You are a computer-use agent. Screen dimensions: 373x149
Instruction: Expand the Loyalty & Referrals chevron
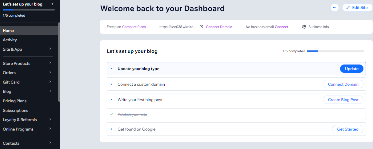(50, 119)
